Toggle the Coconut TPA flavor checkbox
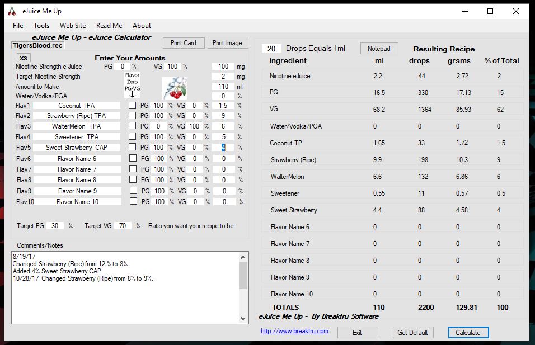 point(133,105)
